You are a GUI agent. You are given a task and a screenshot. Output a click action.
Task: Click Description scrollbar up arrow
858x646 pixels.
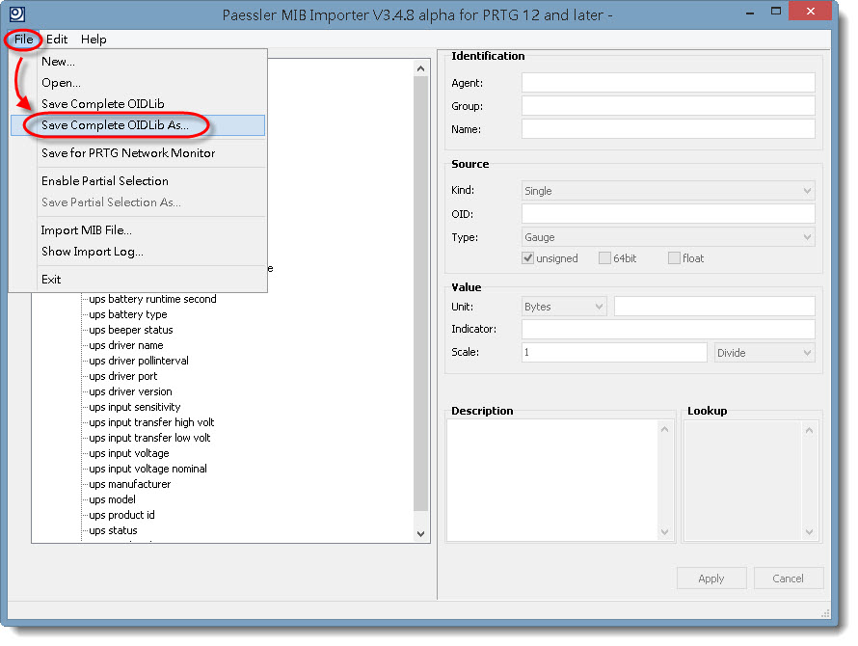664,429
